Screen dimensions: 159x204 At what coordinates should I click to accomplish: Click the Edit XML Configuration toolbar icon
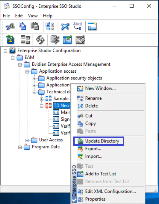point(50,26)
